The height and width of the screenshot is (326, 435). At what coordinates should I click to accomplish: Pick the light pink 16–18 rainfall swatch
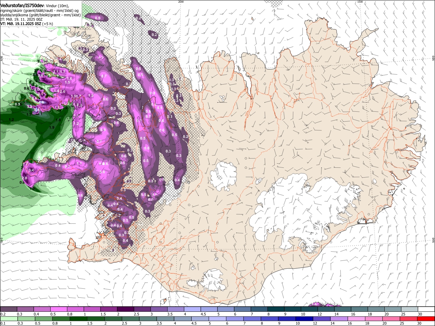[356, 319]
